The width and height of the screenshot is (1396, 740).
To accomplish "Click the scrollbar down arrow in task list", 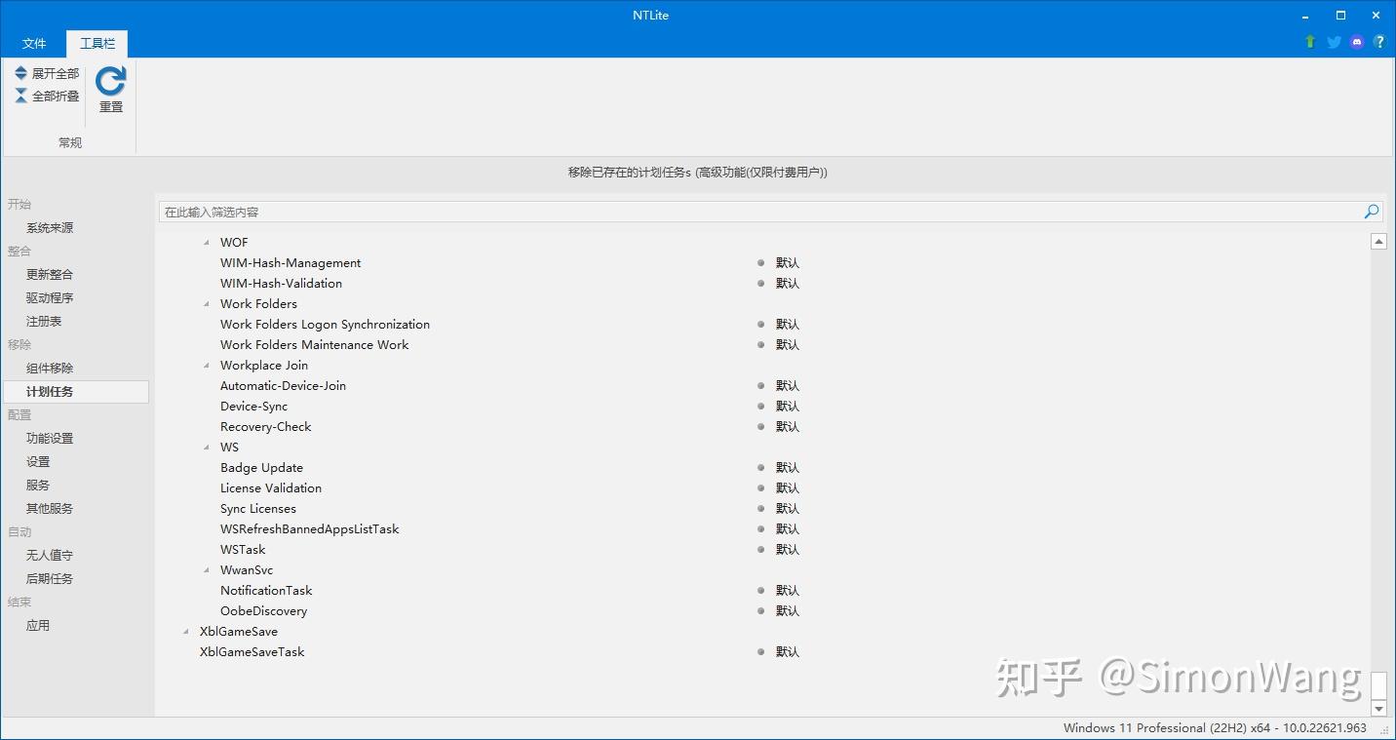I will click(1378, 709).
